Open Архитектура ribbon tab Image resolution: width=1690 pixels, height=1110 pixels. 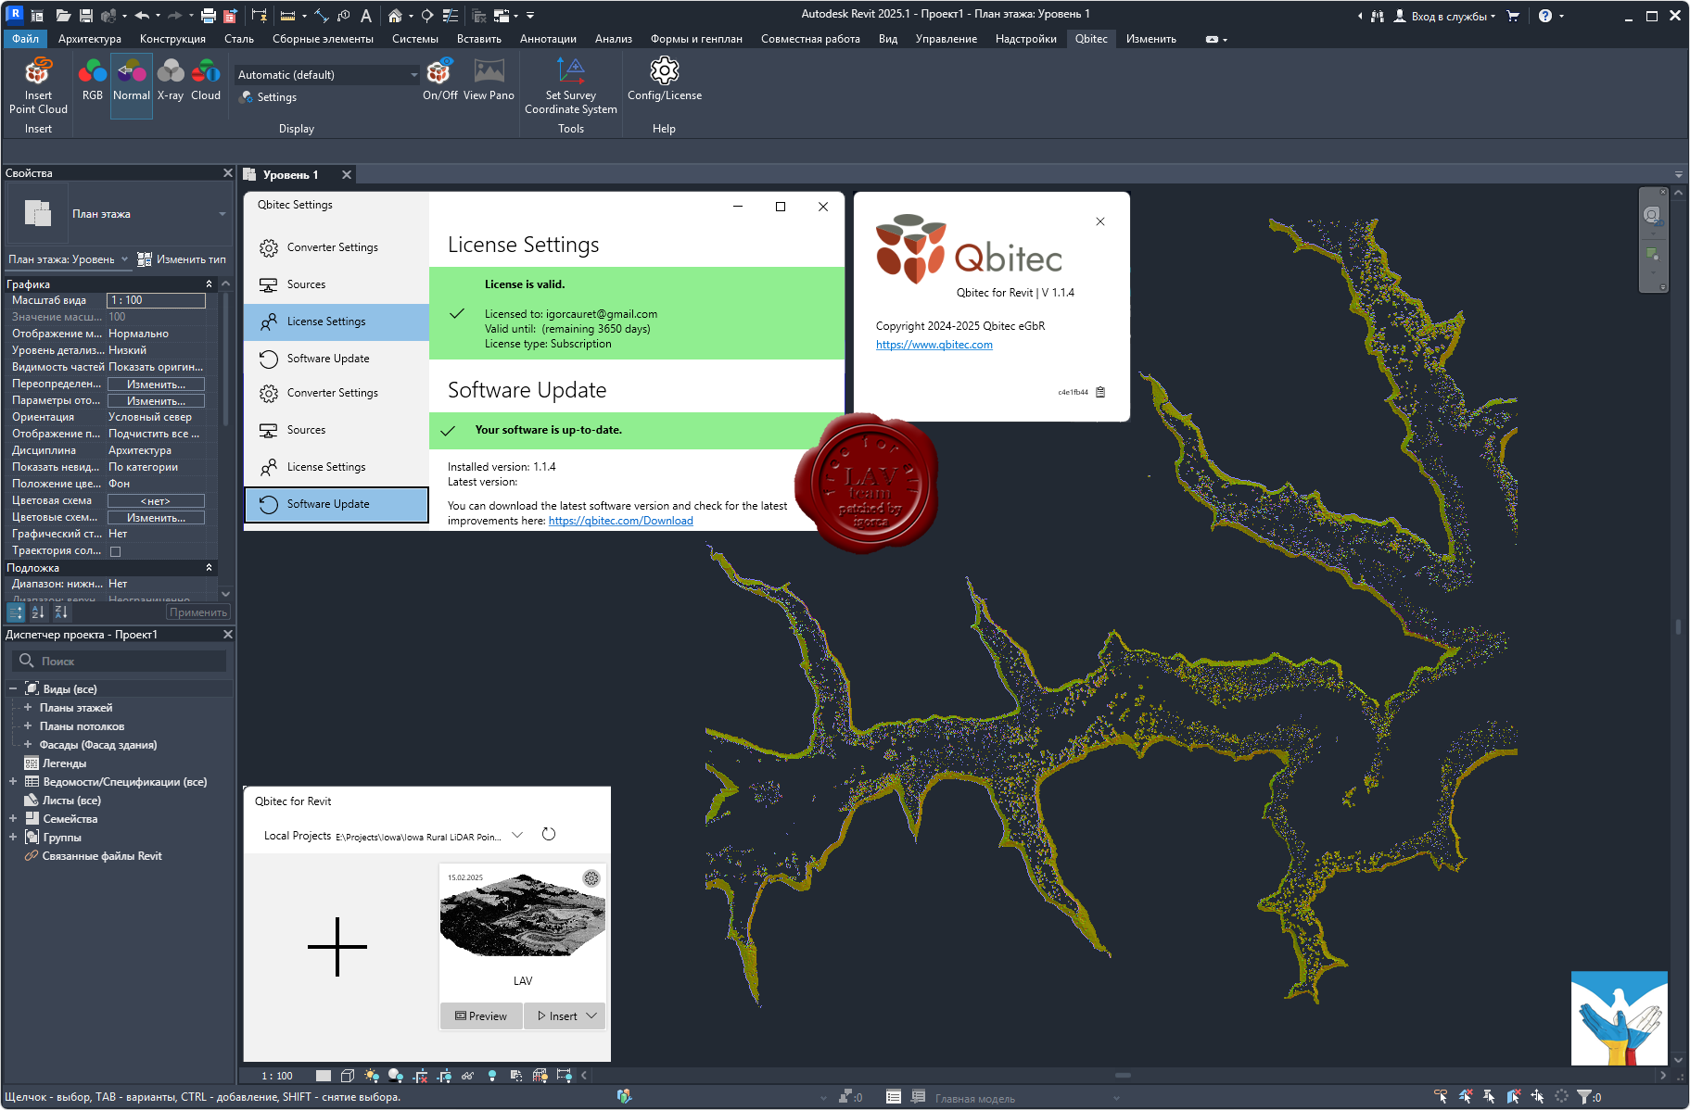[x=90, y=39]
